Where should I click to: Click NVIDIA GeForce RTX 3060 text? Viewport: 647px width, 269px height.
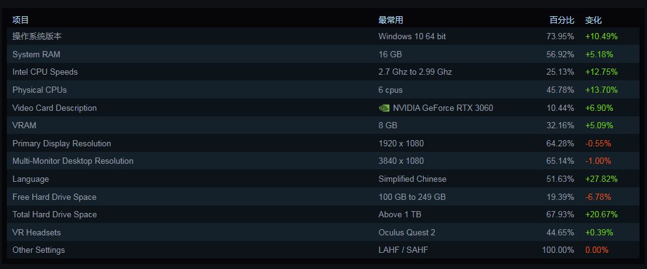point(443,108)
